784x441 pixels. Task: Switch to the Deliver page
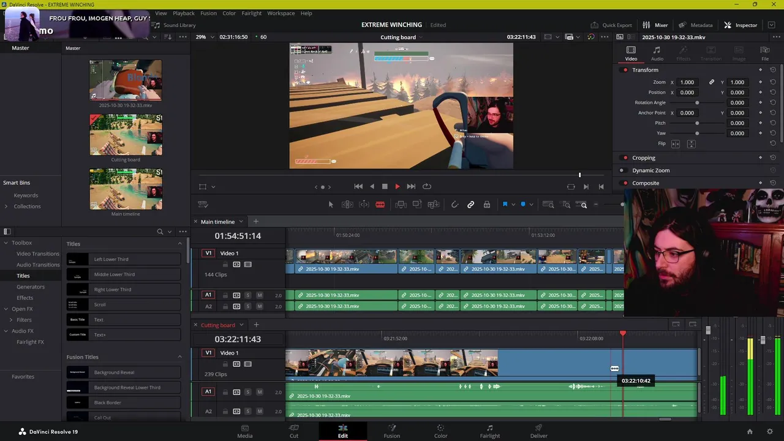pos(538,431)
